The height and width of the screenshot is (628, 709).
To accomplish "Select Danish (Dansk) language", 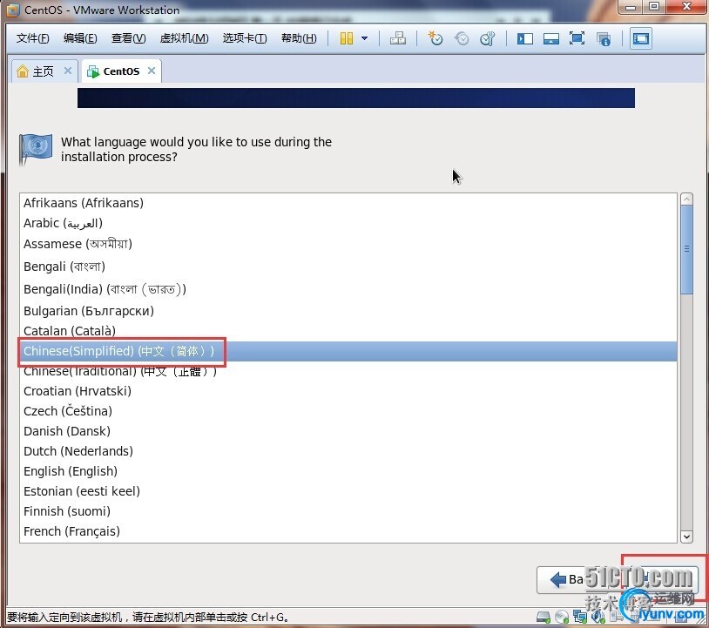I will (348, 431).
